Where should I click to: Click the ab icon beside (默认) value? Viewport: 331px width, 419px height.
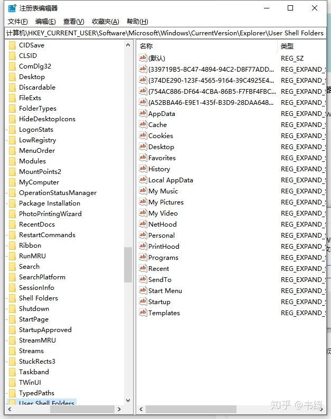tap(143, 58)
